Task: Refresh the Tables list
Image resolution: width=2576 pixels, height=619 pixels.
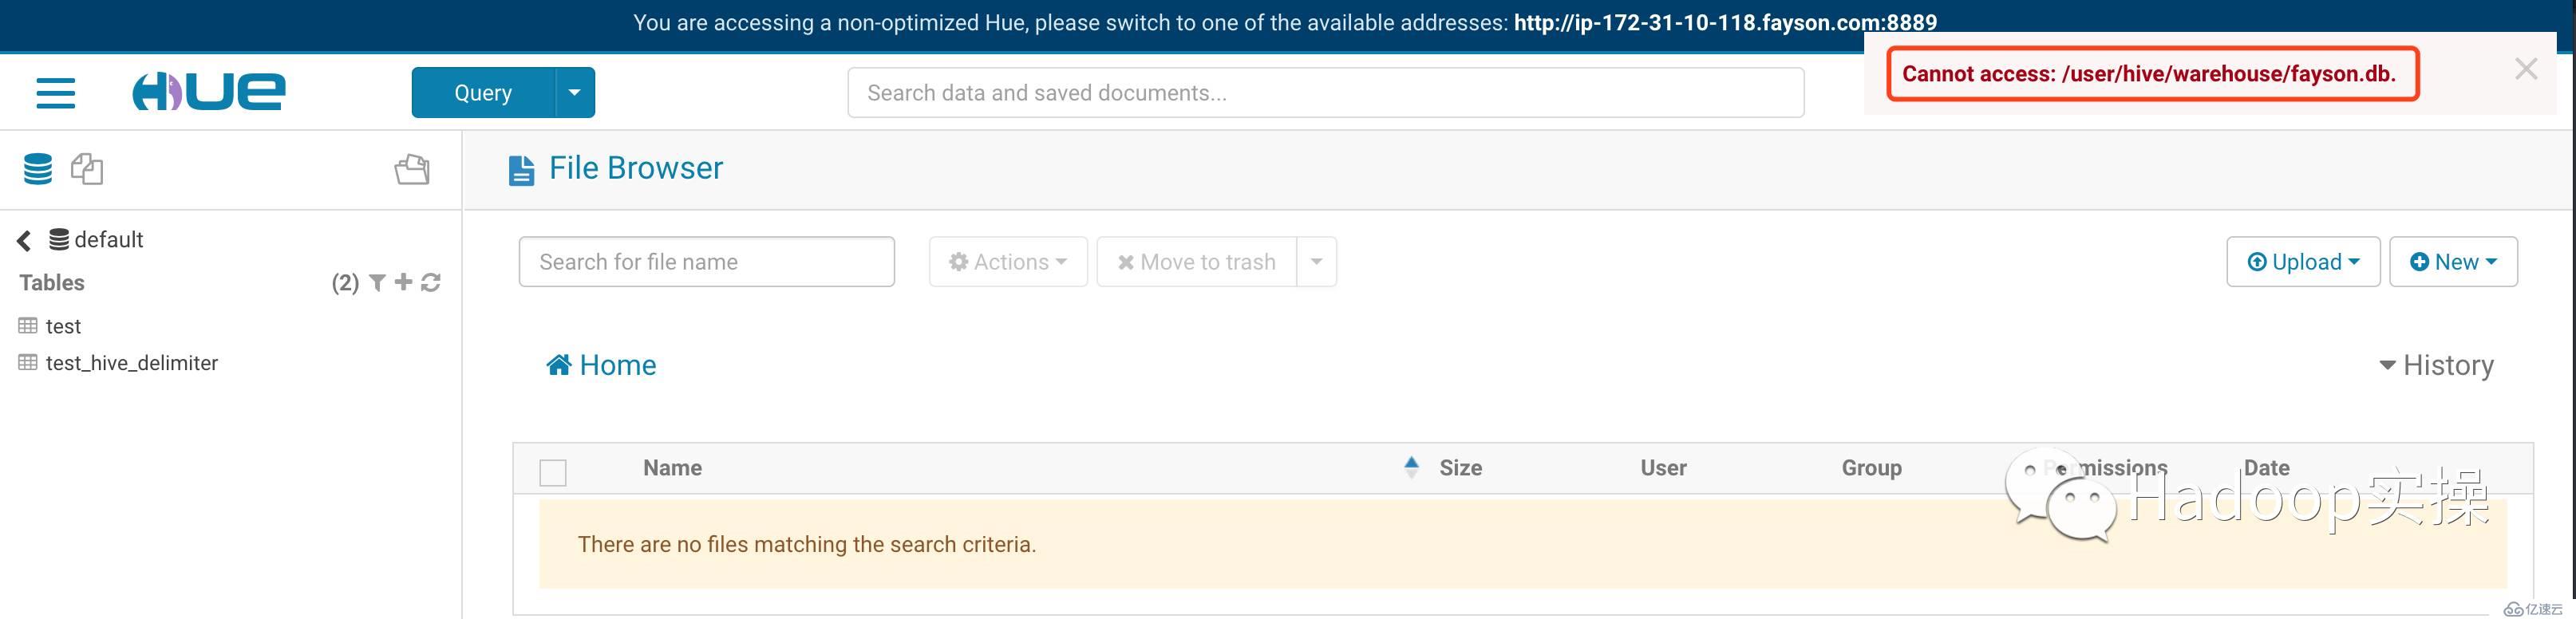Action: 431,283
